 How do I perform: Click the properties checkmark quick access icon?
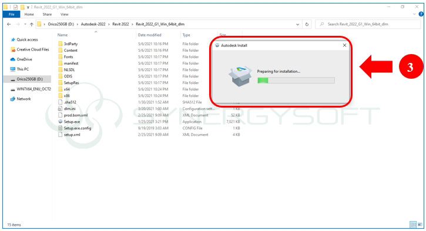[15, 7]
